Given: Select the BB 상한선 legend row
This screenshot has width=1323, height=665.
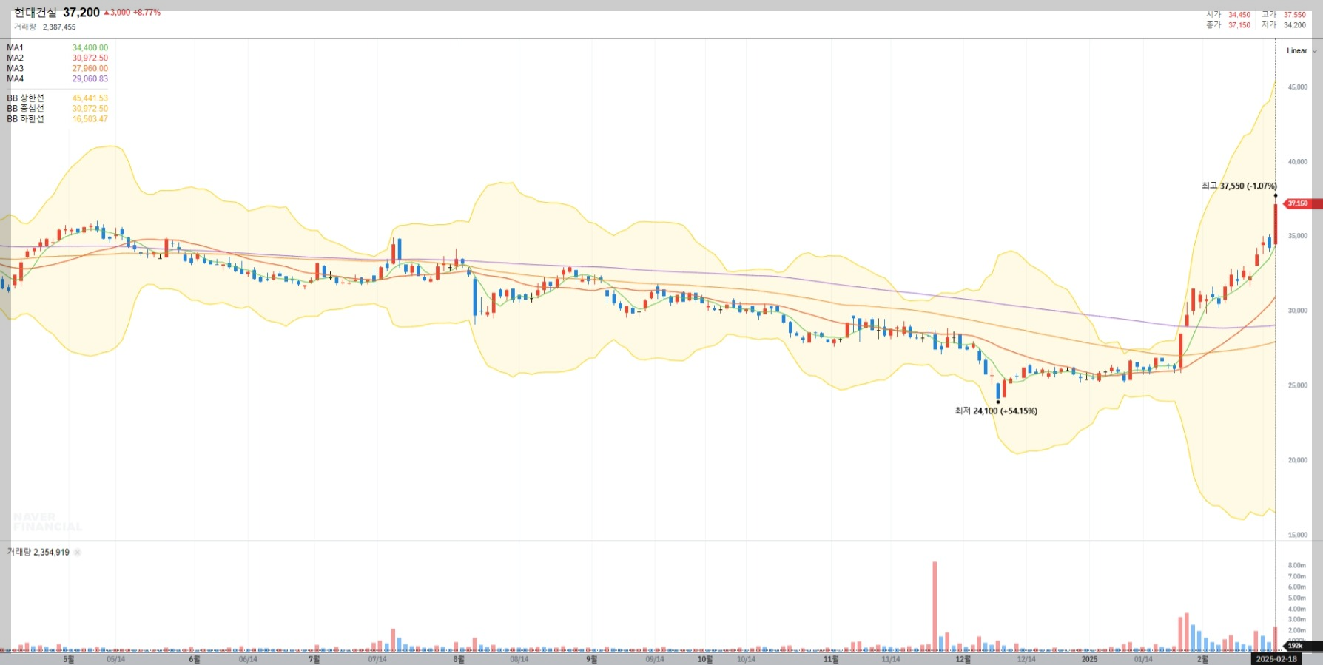Looking at the screenshot, I should pos(57,98).
